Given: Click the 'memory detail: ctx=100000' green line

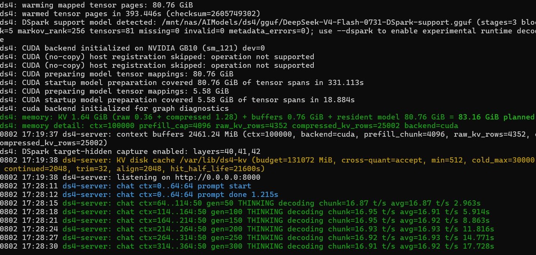Looking at the screenshot, I should click(x=229, y=125).
